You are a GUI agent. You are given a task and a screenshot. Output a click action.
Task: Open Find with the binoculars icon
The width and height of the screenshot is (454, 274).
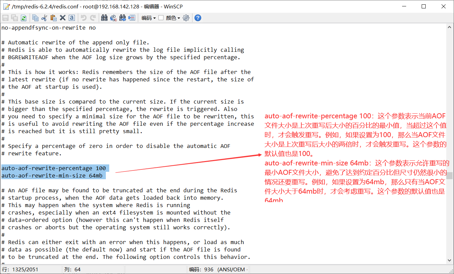coord(104,18)
